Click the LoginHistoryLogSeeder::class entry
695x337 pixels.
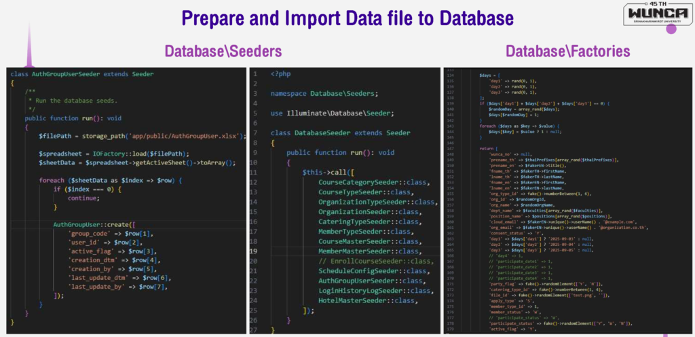(376, 290)
